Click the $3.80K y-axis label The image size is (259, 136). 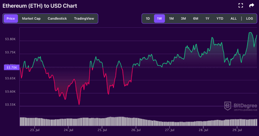pos(10,39)
